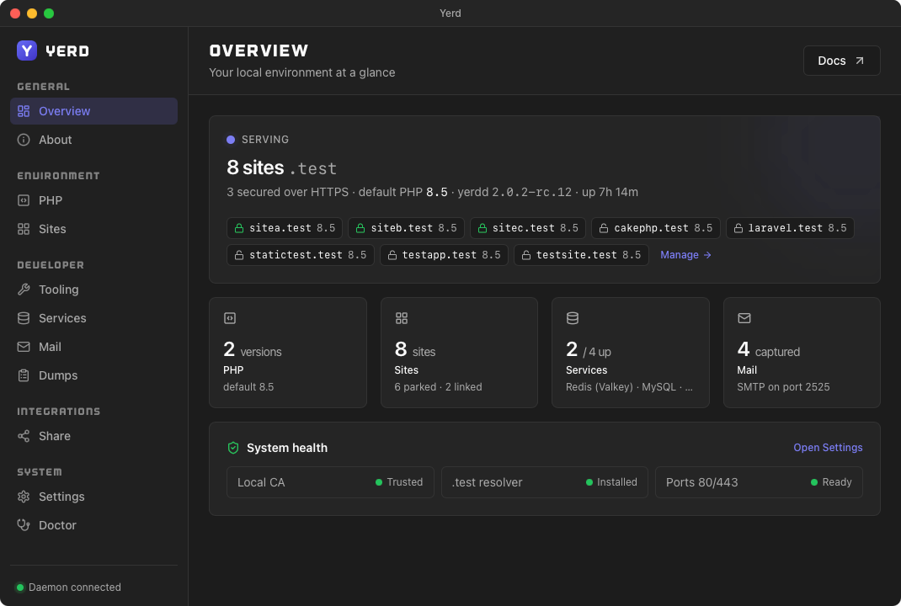Click the Overview grid icon in sidebar
Screen dimensions: 901x606
coord(24,111)
